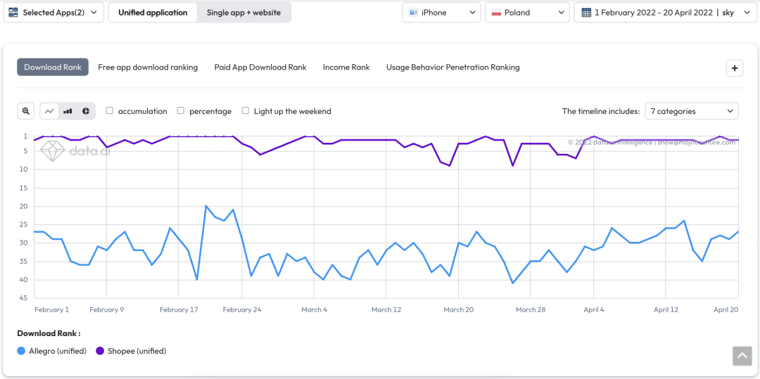Select the Unified application button
This screenshot has width=760, height=379.
[x=153, y=13]
